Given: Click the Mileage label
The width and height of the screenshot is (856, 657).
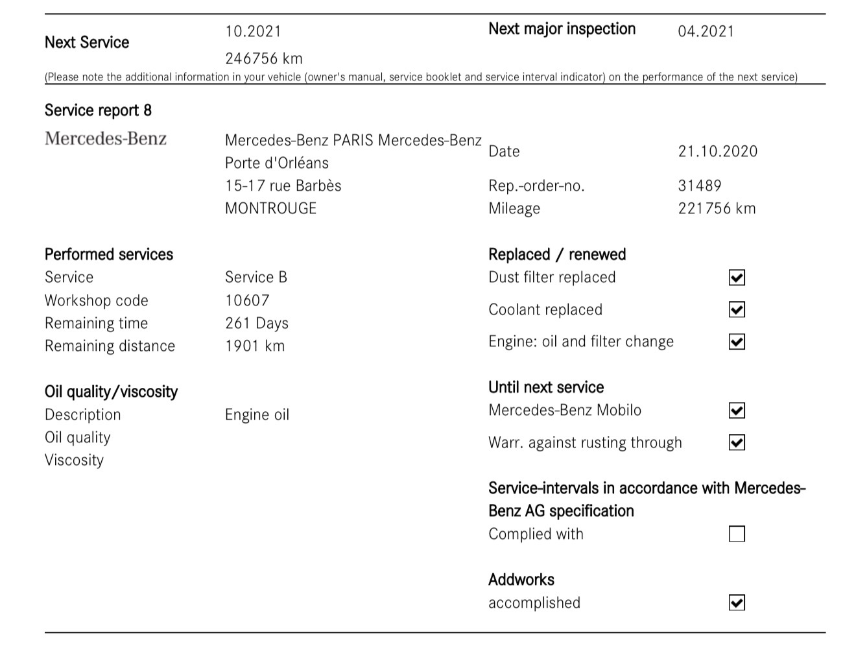Looking at the screenshot, I should 514,209.
